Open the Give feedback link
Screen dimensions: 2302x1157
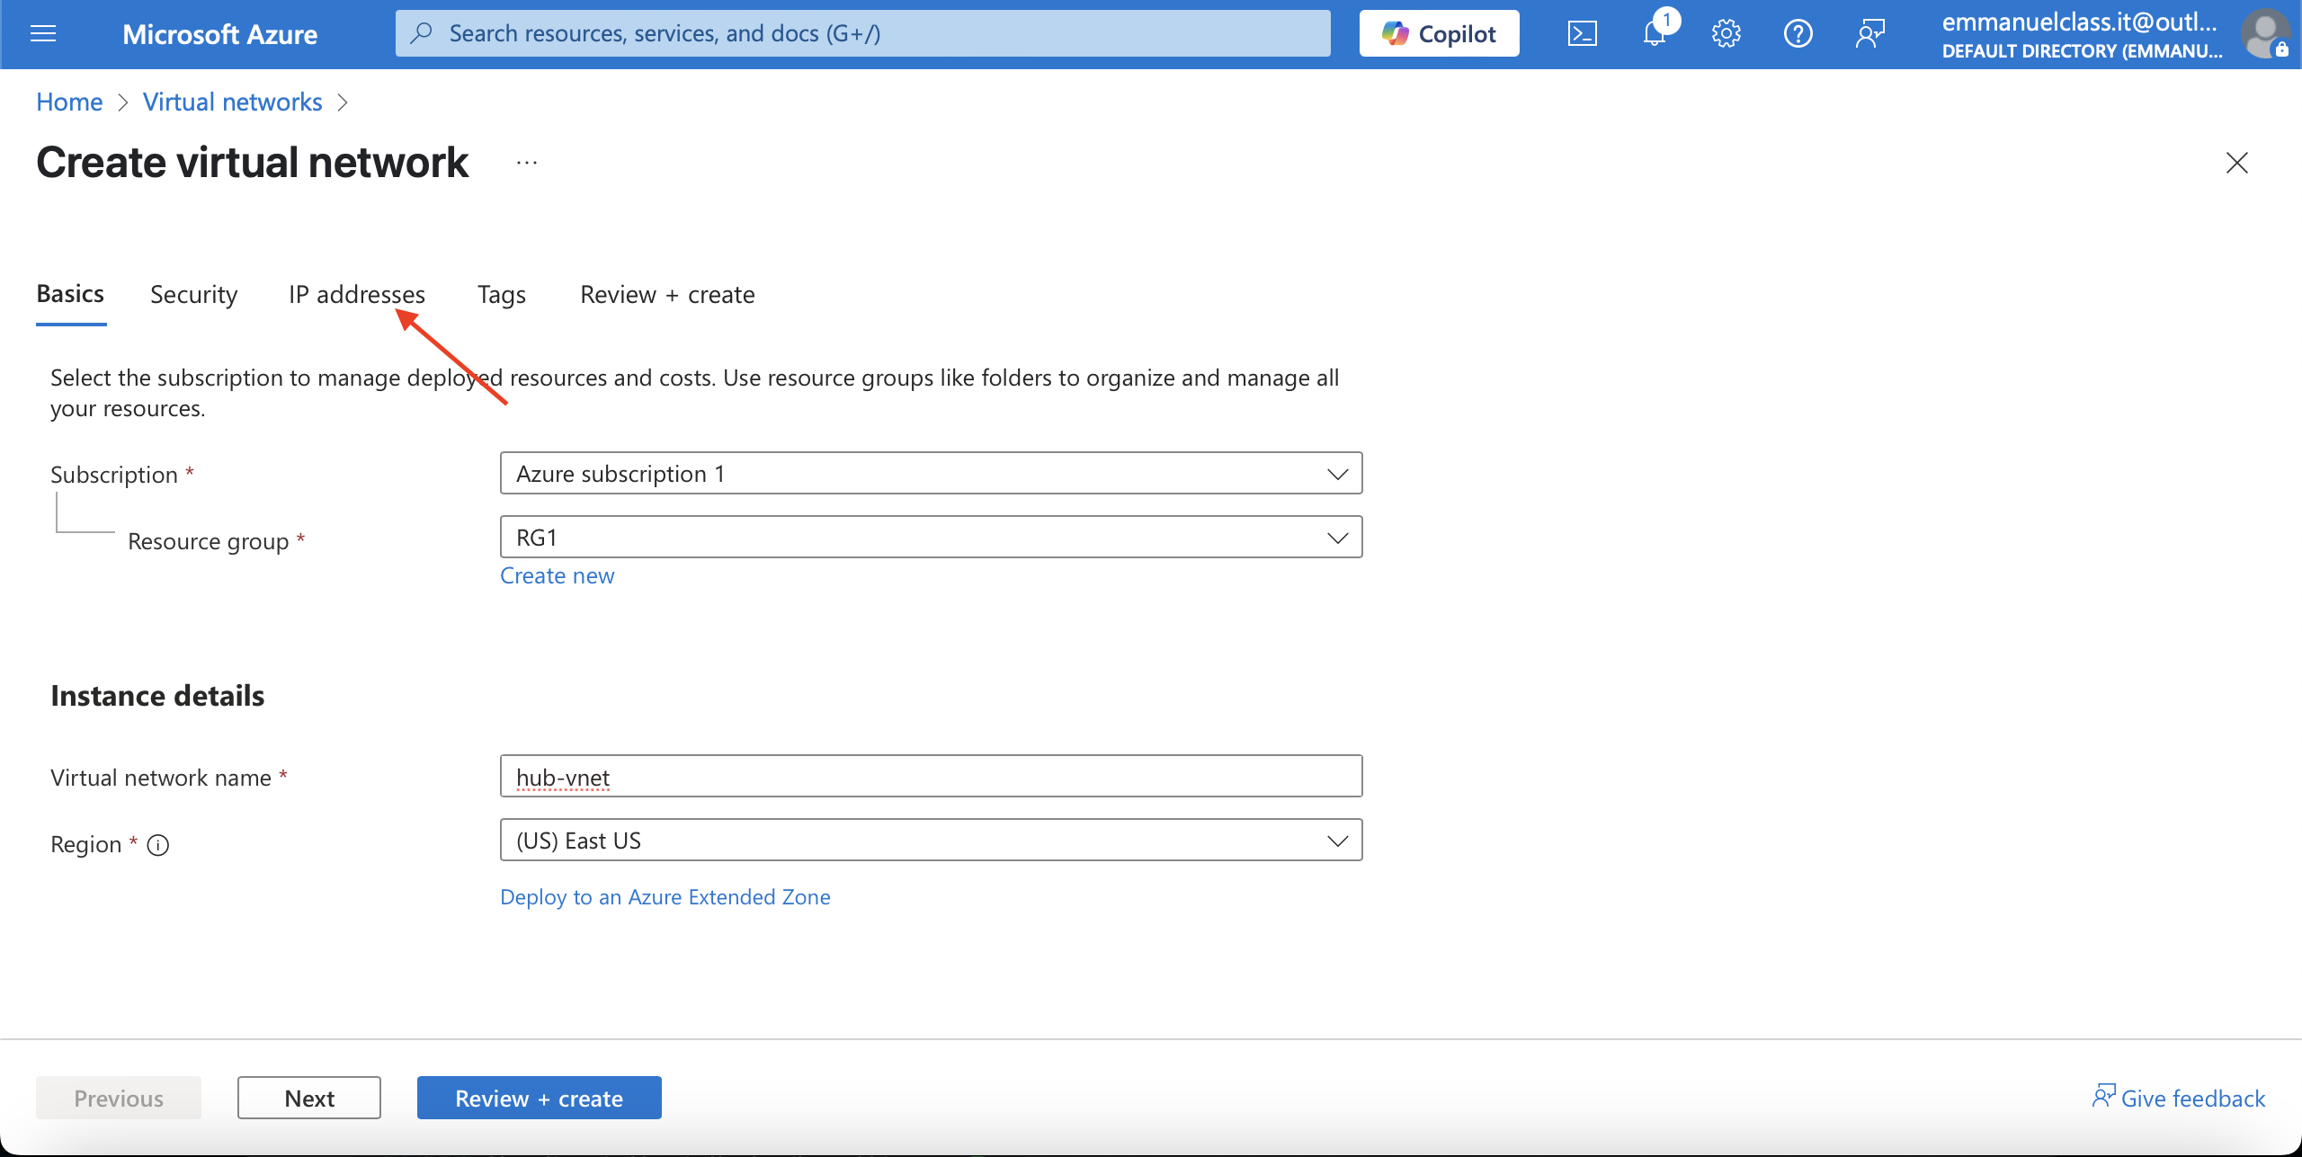click(x=2179, y=1099)
